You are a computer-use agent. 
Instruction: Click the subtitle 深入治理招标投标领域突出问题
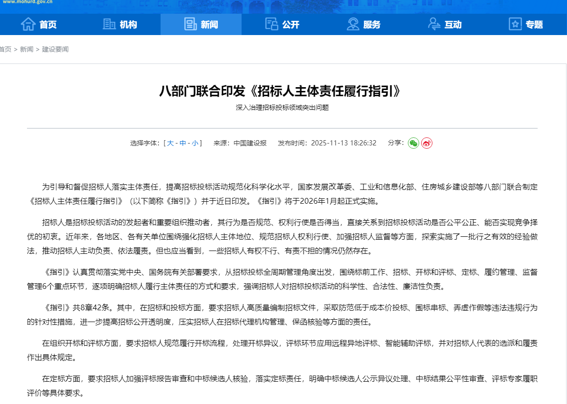coord(282,108)
